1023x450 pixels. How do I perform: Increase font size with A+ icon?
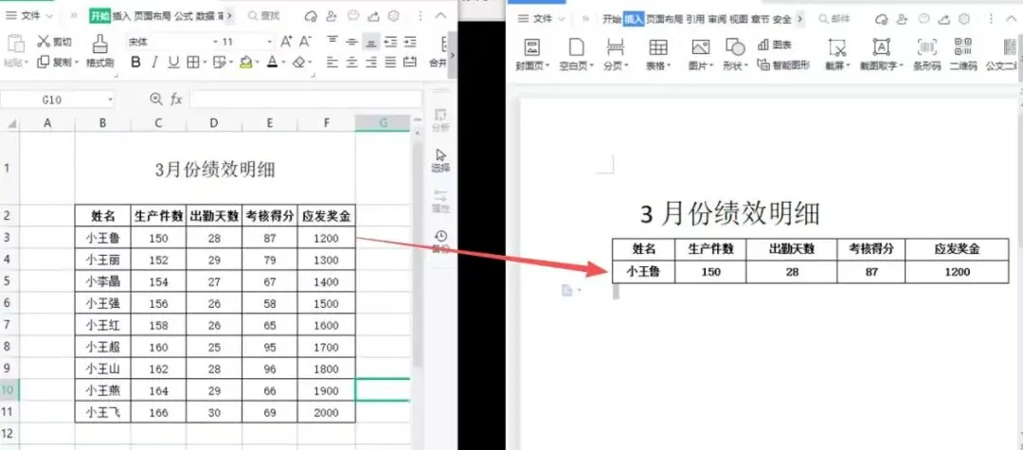coord(286,42)
